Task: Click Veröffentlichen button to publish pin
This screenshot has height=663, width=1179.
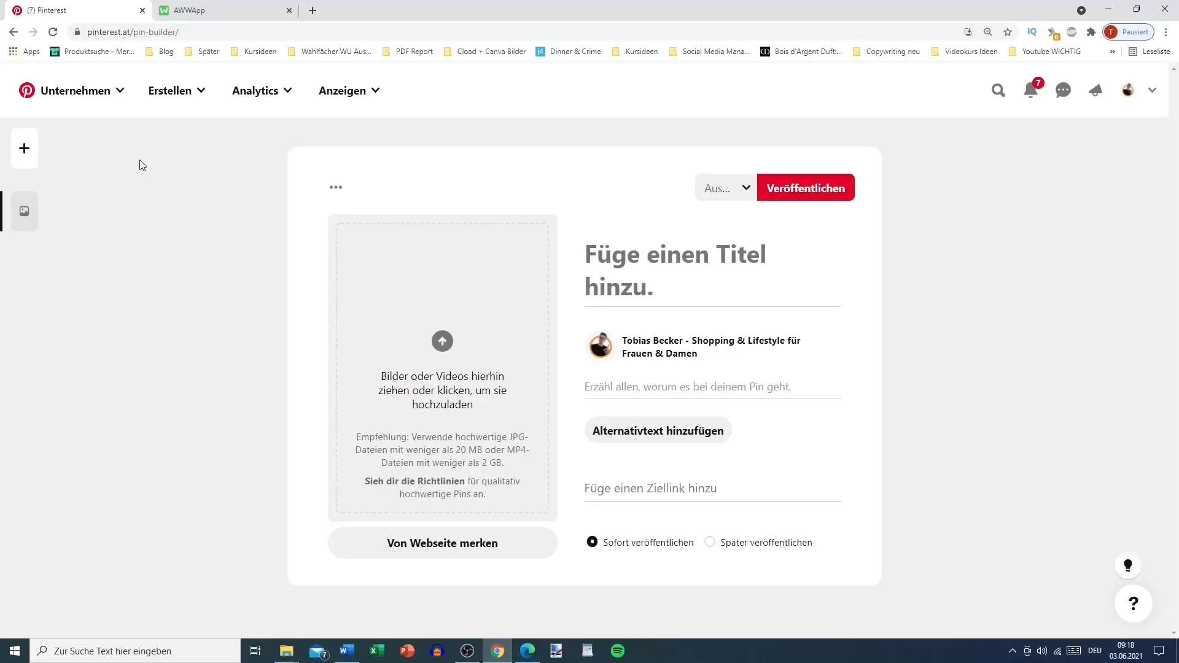Action: pyautogui.click(x=806, y=188)
